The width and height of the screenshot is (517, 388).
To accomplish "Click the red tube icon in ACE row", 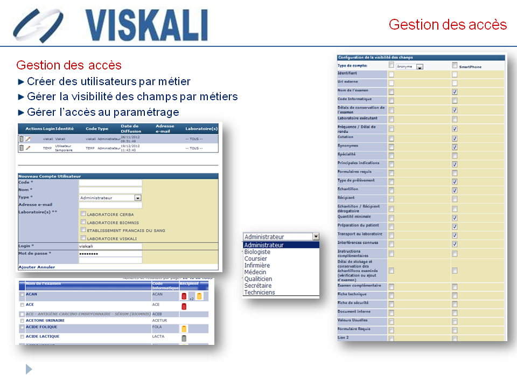I will tap(184, 307).
